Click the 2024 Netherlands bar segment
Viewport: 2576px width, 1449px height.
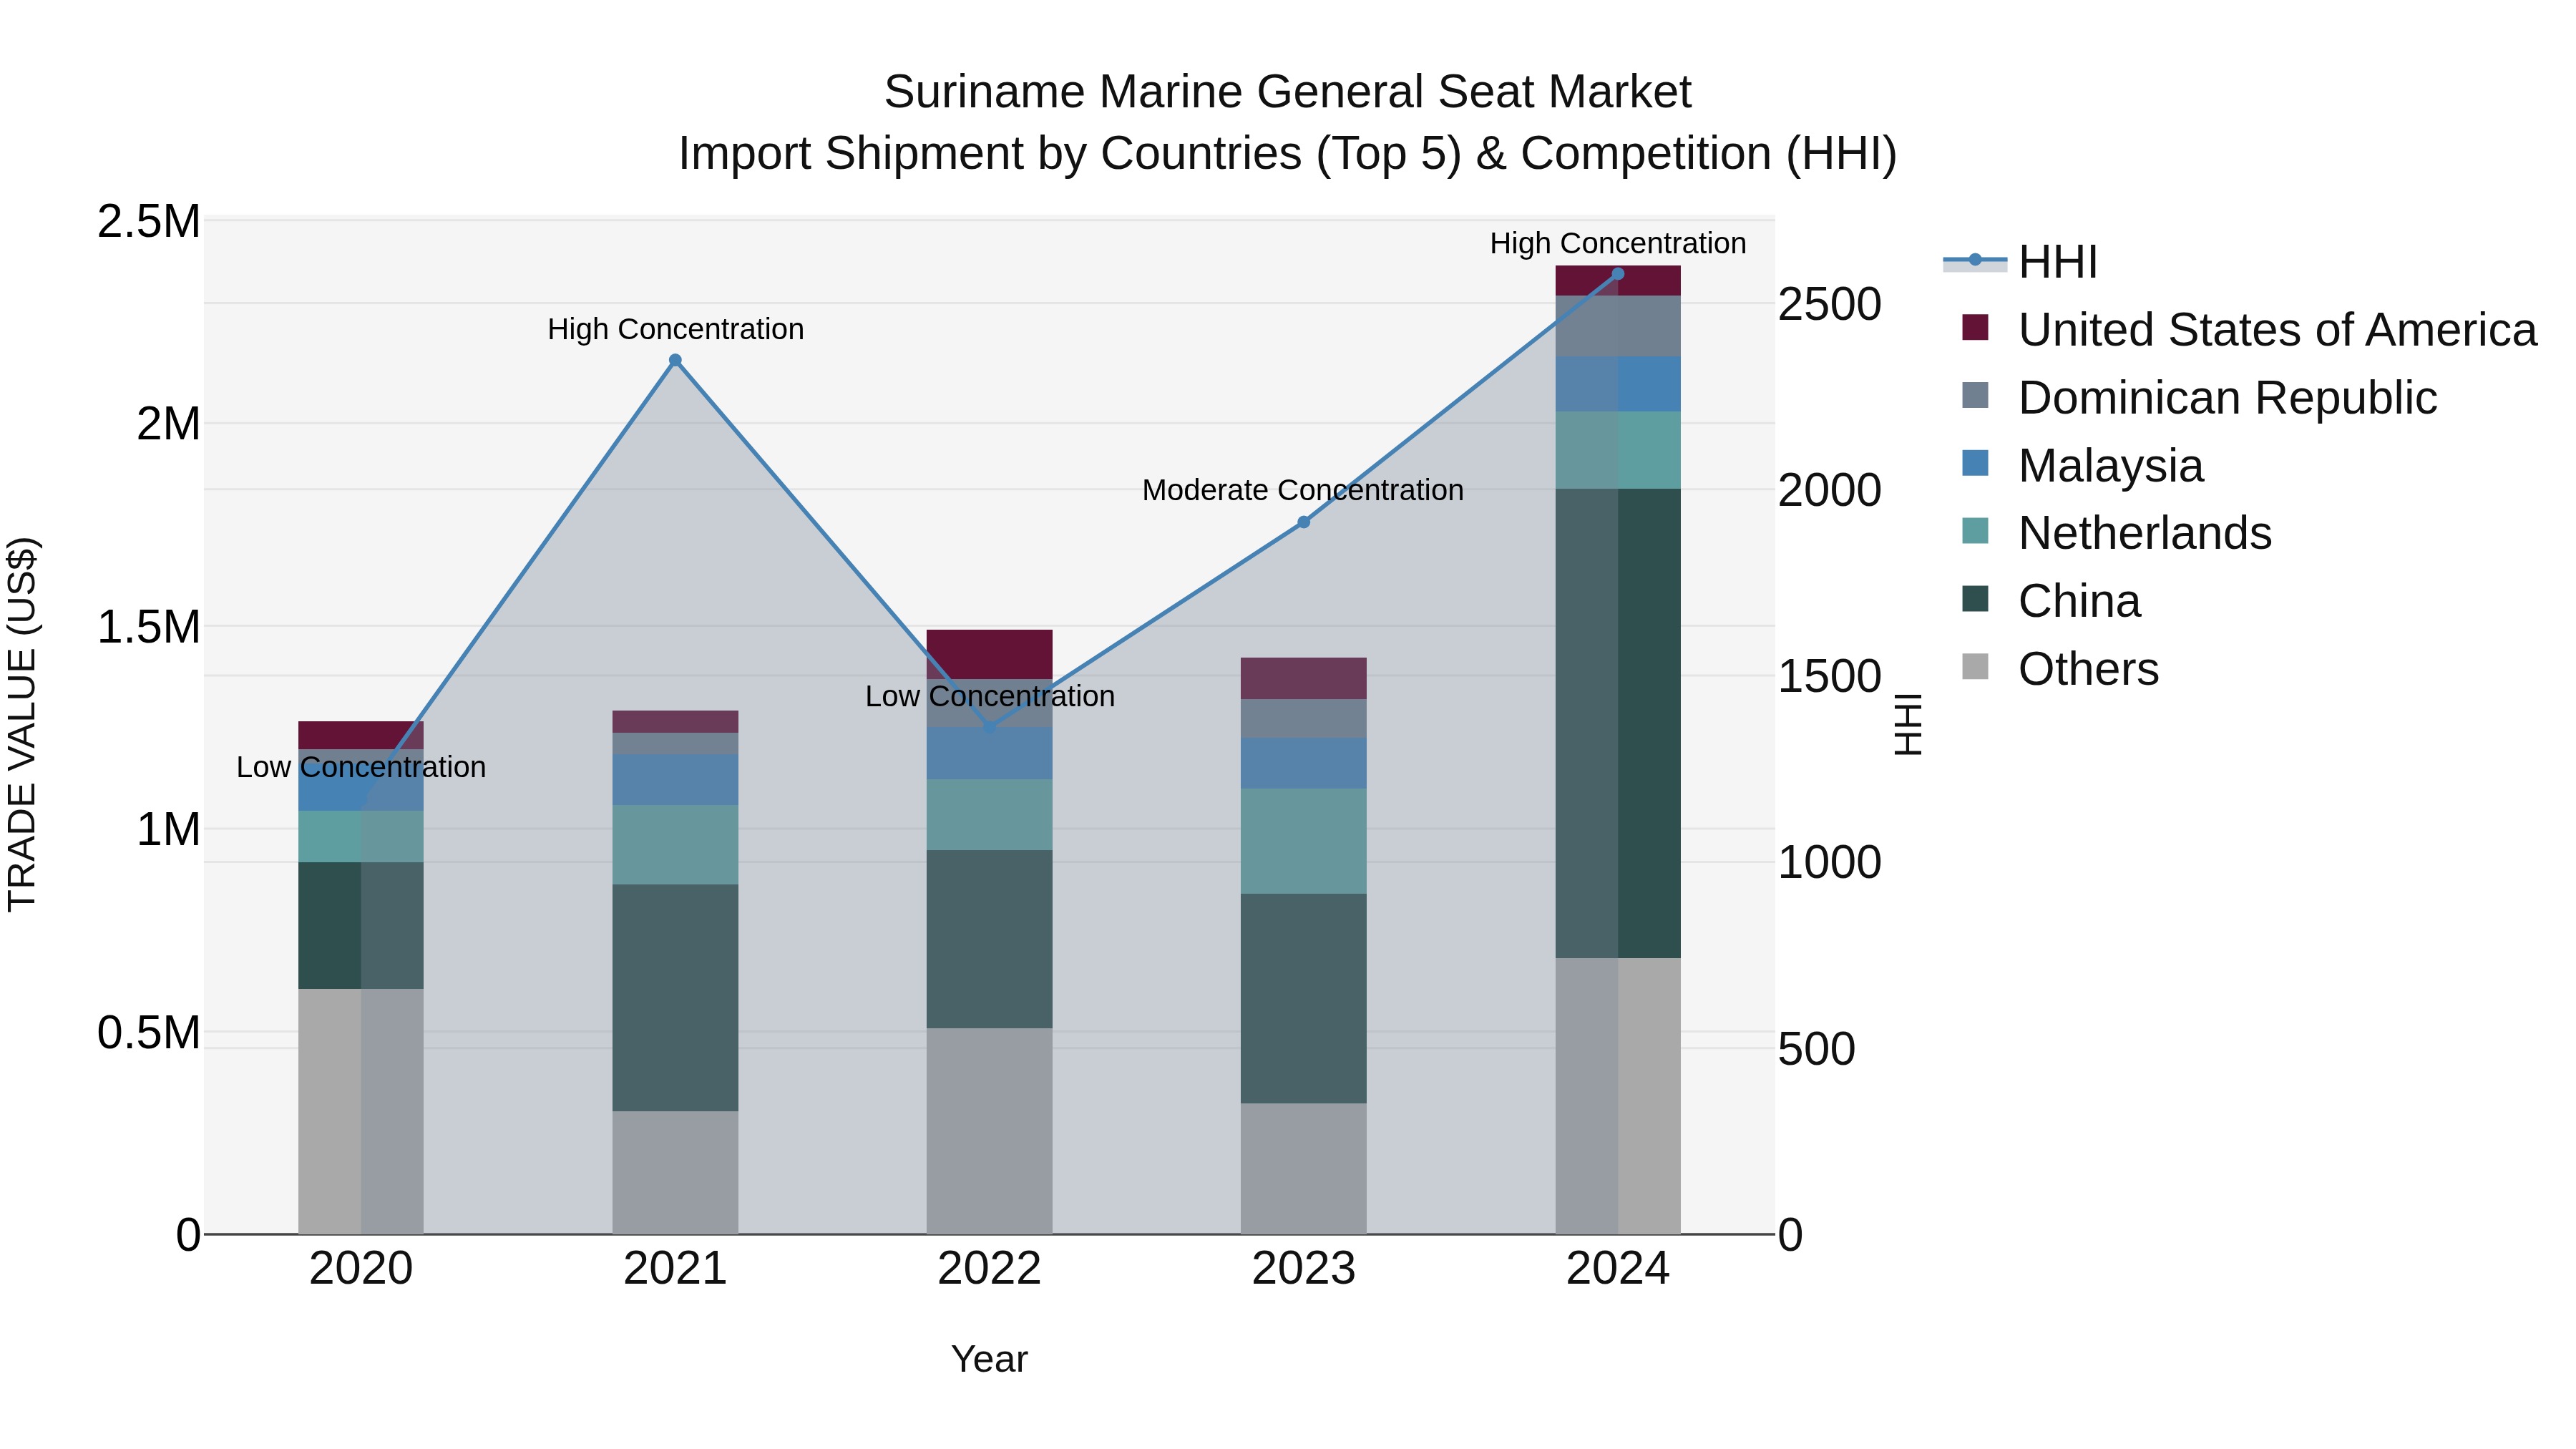tap(1618, 450)
